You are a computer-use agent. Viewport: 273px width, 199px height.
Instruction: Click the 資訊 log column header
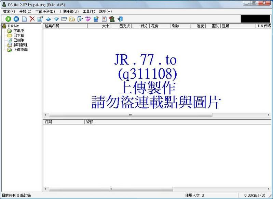click(x=178, y=122)
